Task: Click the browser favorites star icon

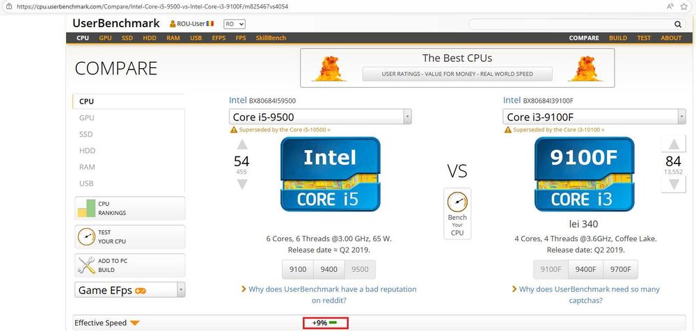Action: [684, 7]
